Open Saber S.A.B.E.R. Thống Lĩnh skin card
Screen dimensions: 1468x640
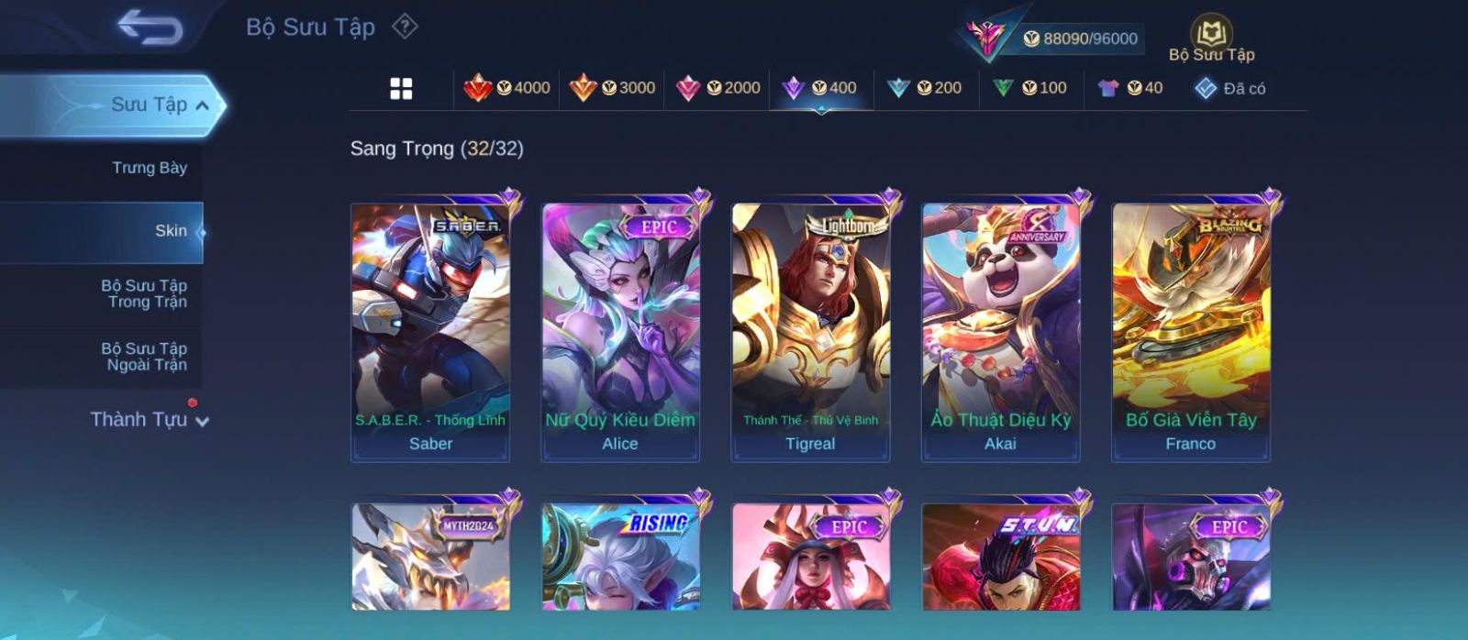point(430,332)
